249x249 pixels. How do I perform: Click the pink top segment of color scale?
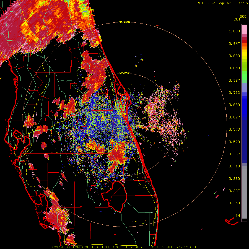[x=244, y=29]
